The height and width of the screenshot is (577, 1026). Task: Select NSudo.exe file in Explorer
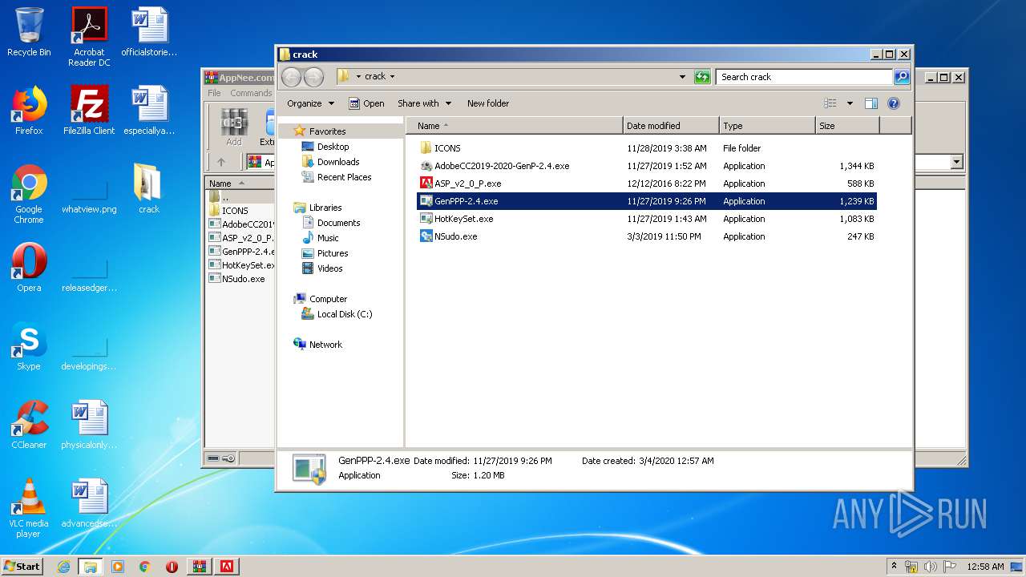tap(647, 236)
